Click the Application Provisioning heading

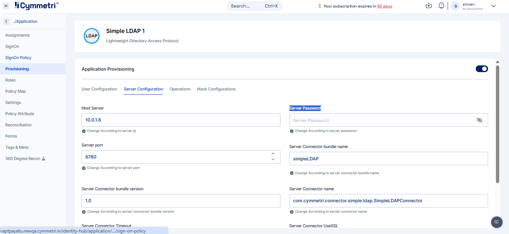108,69
